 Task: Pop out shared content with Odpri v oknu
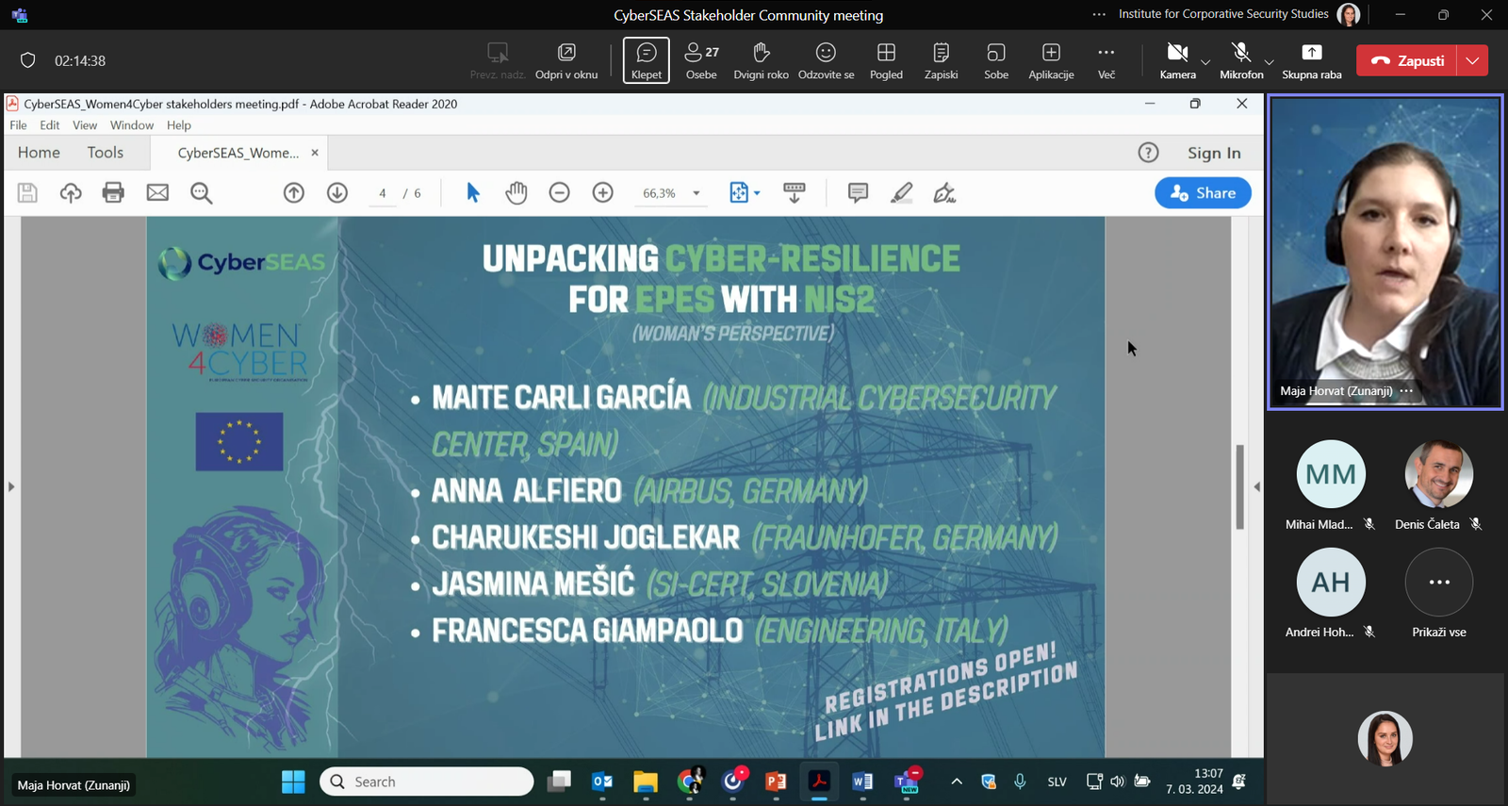tap(566, 60)
